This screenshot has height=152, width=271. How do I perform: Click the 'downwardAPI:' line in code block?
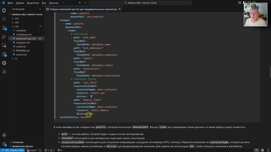point(73,27)
